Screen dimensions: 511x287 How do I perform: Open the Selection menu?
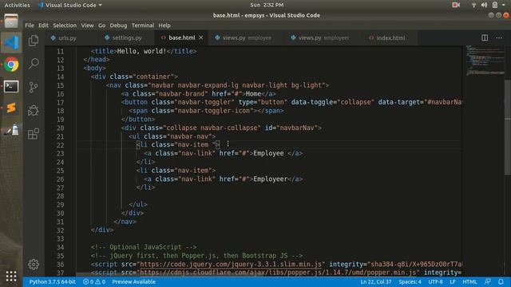(x=65, y=26)
